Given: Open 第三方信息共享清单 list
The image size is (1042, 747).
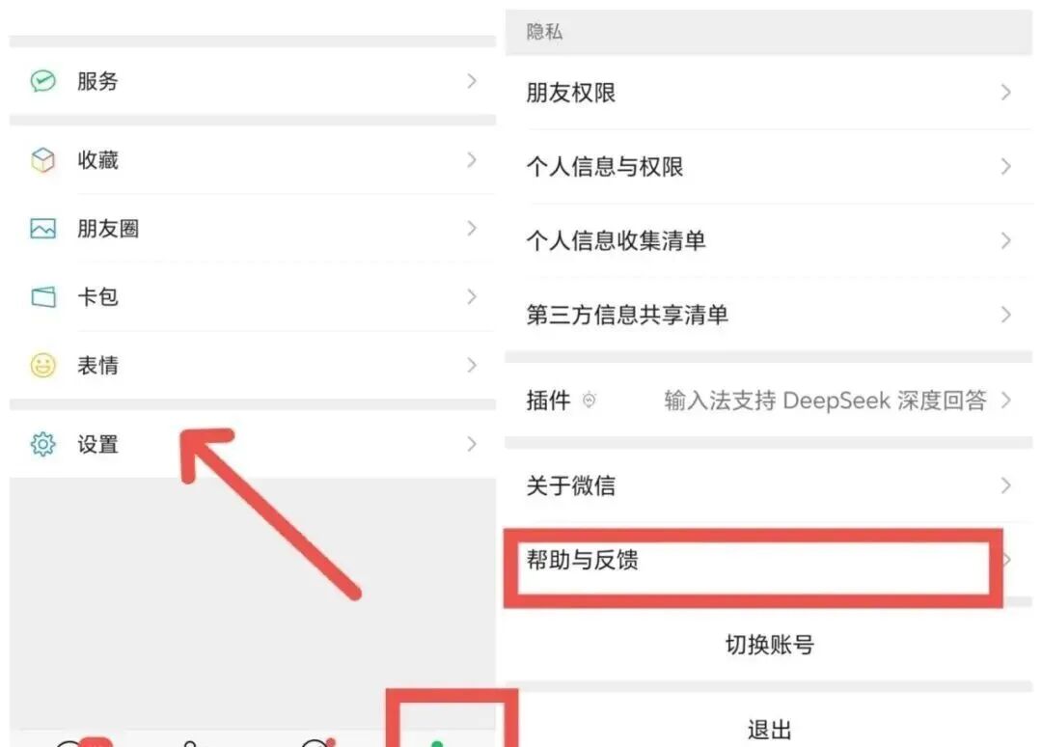Looking at the screenshot, I should (x=768, y=315).
